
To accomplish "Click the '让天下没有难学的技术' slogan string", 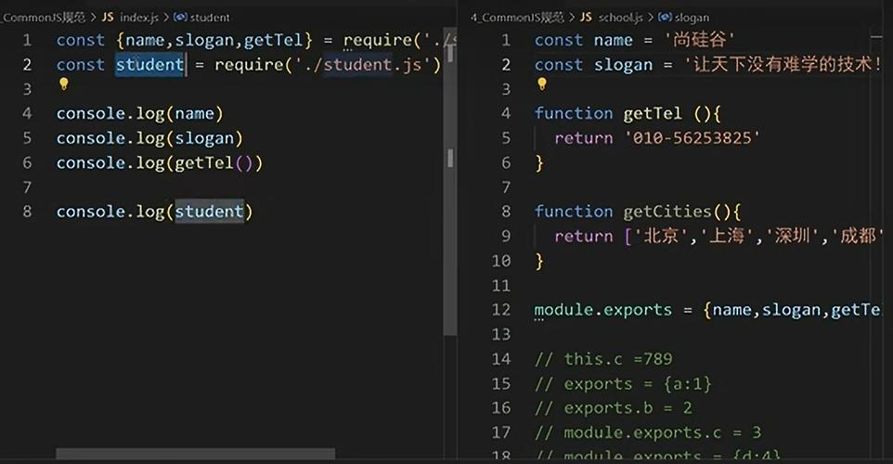I will pos(783,64).
